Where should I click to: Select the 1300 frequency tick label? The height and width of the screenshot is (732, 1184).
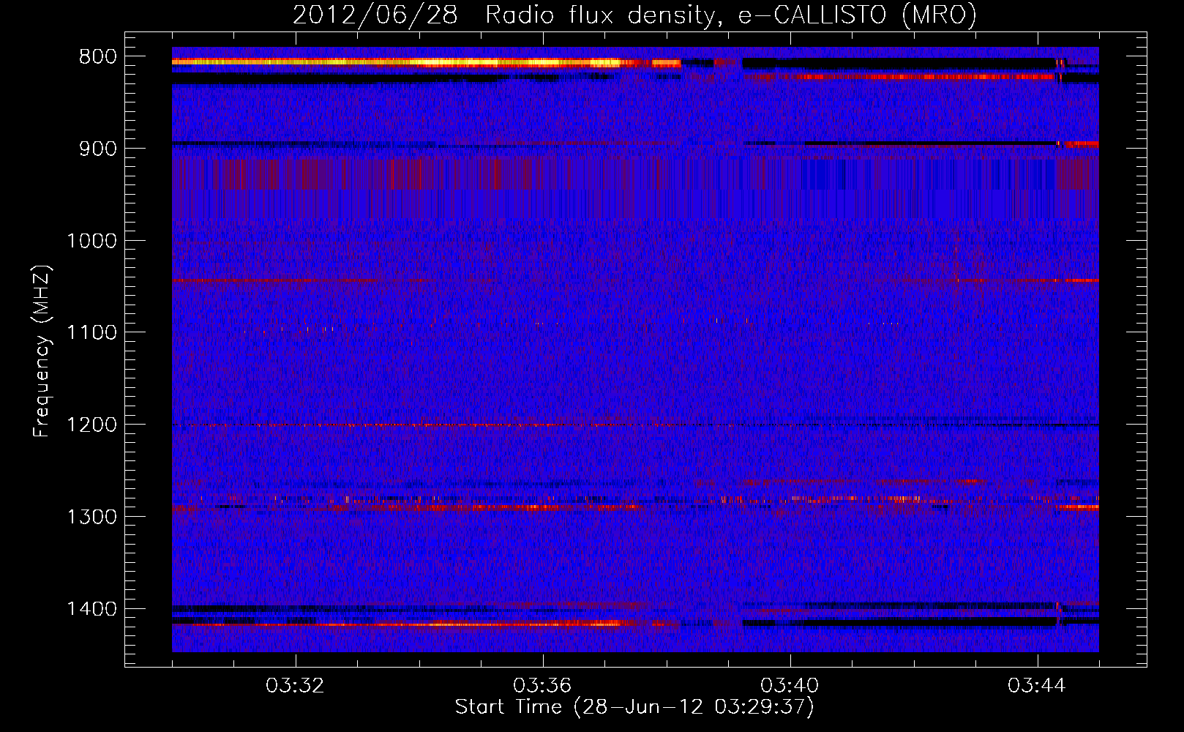(x=91, y=517)
